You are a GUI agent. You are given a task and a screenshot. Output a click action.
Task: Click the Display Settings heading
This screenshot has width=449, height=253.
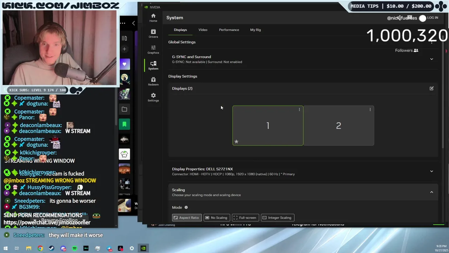(x=183, y=76)
